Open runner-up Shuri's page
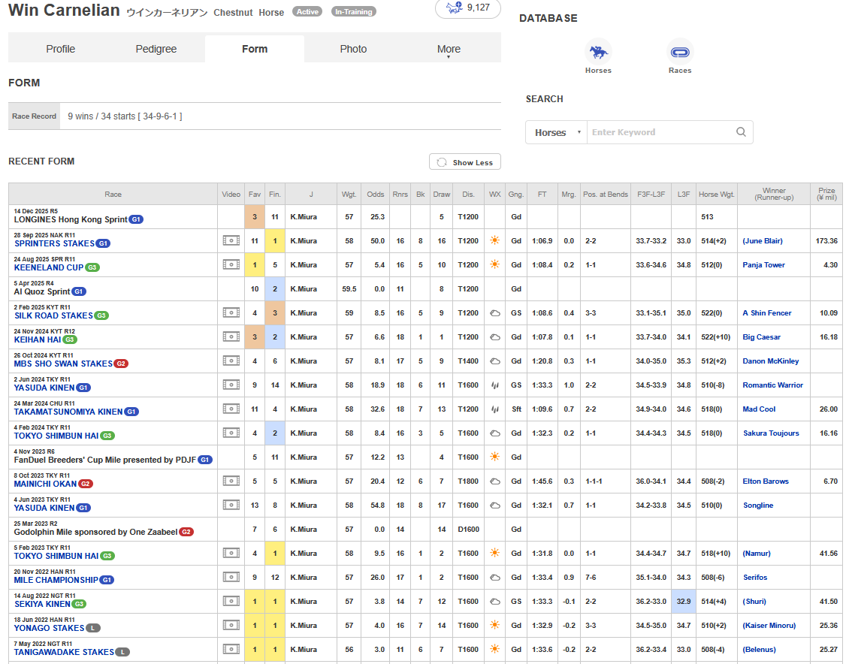Viewport: 846px width, 664px height. point(754,602)
